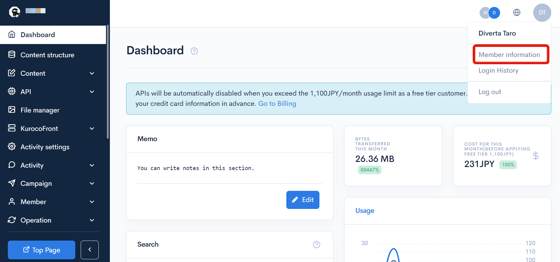Choose Log out from the menu
The height and width of the screenshot is (262, 560).
coord(490,92)
